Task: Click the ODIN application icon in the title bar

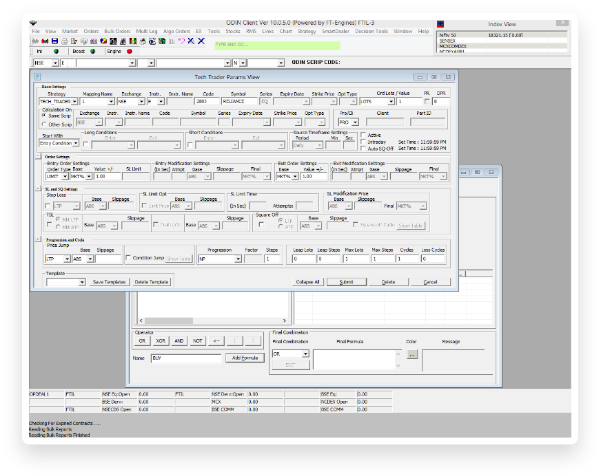Action: (x=33, y=23)
